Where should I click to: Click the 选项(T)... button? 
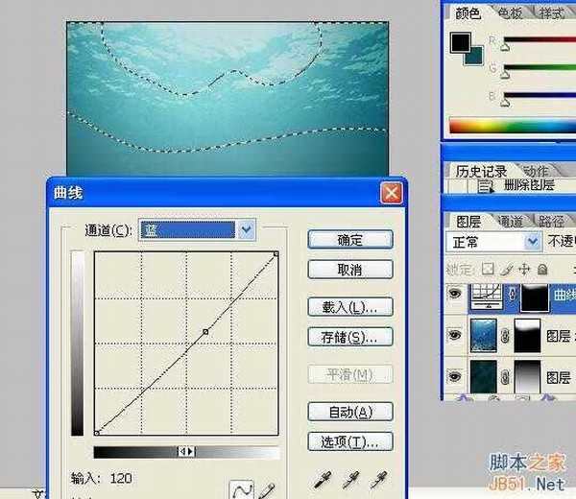[350, 441]
